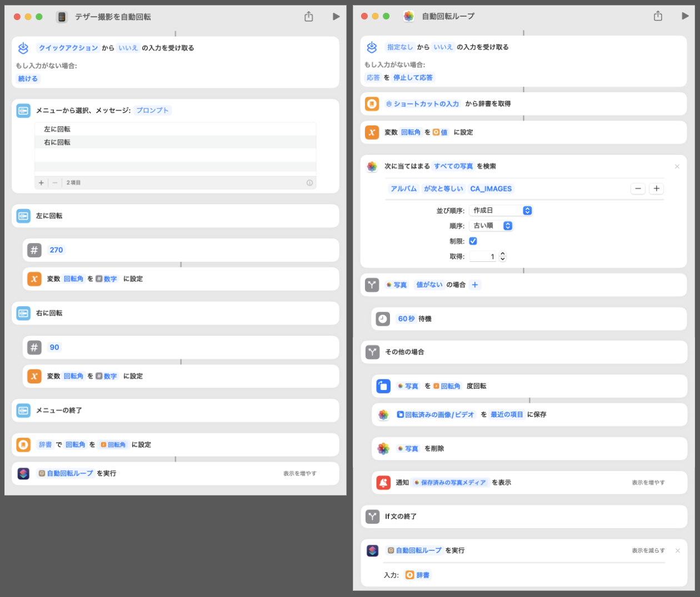Screen dimensions: 700x597
Task: Click the 自動回転ループ token in left window
Action: pos(66,474)
